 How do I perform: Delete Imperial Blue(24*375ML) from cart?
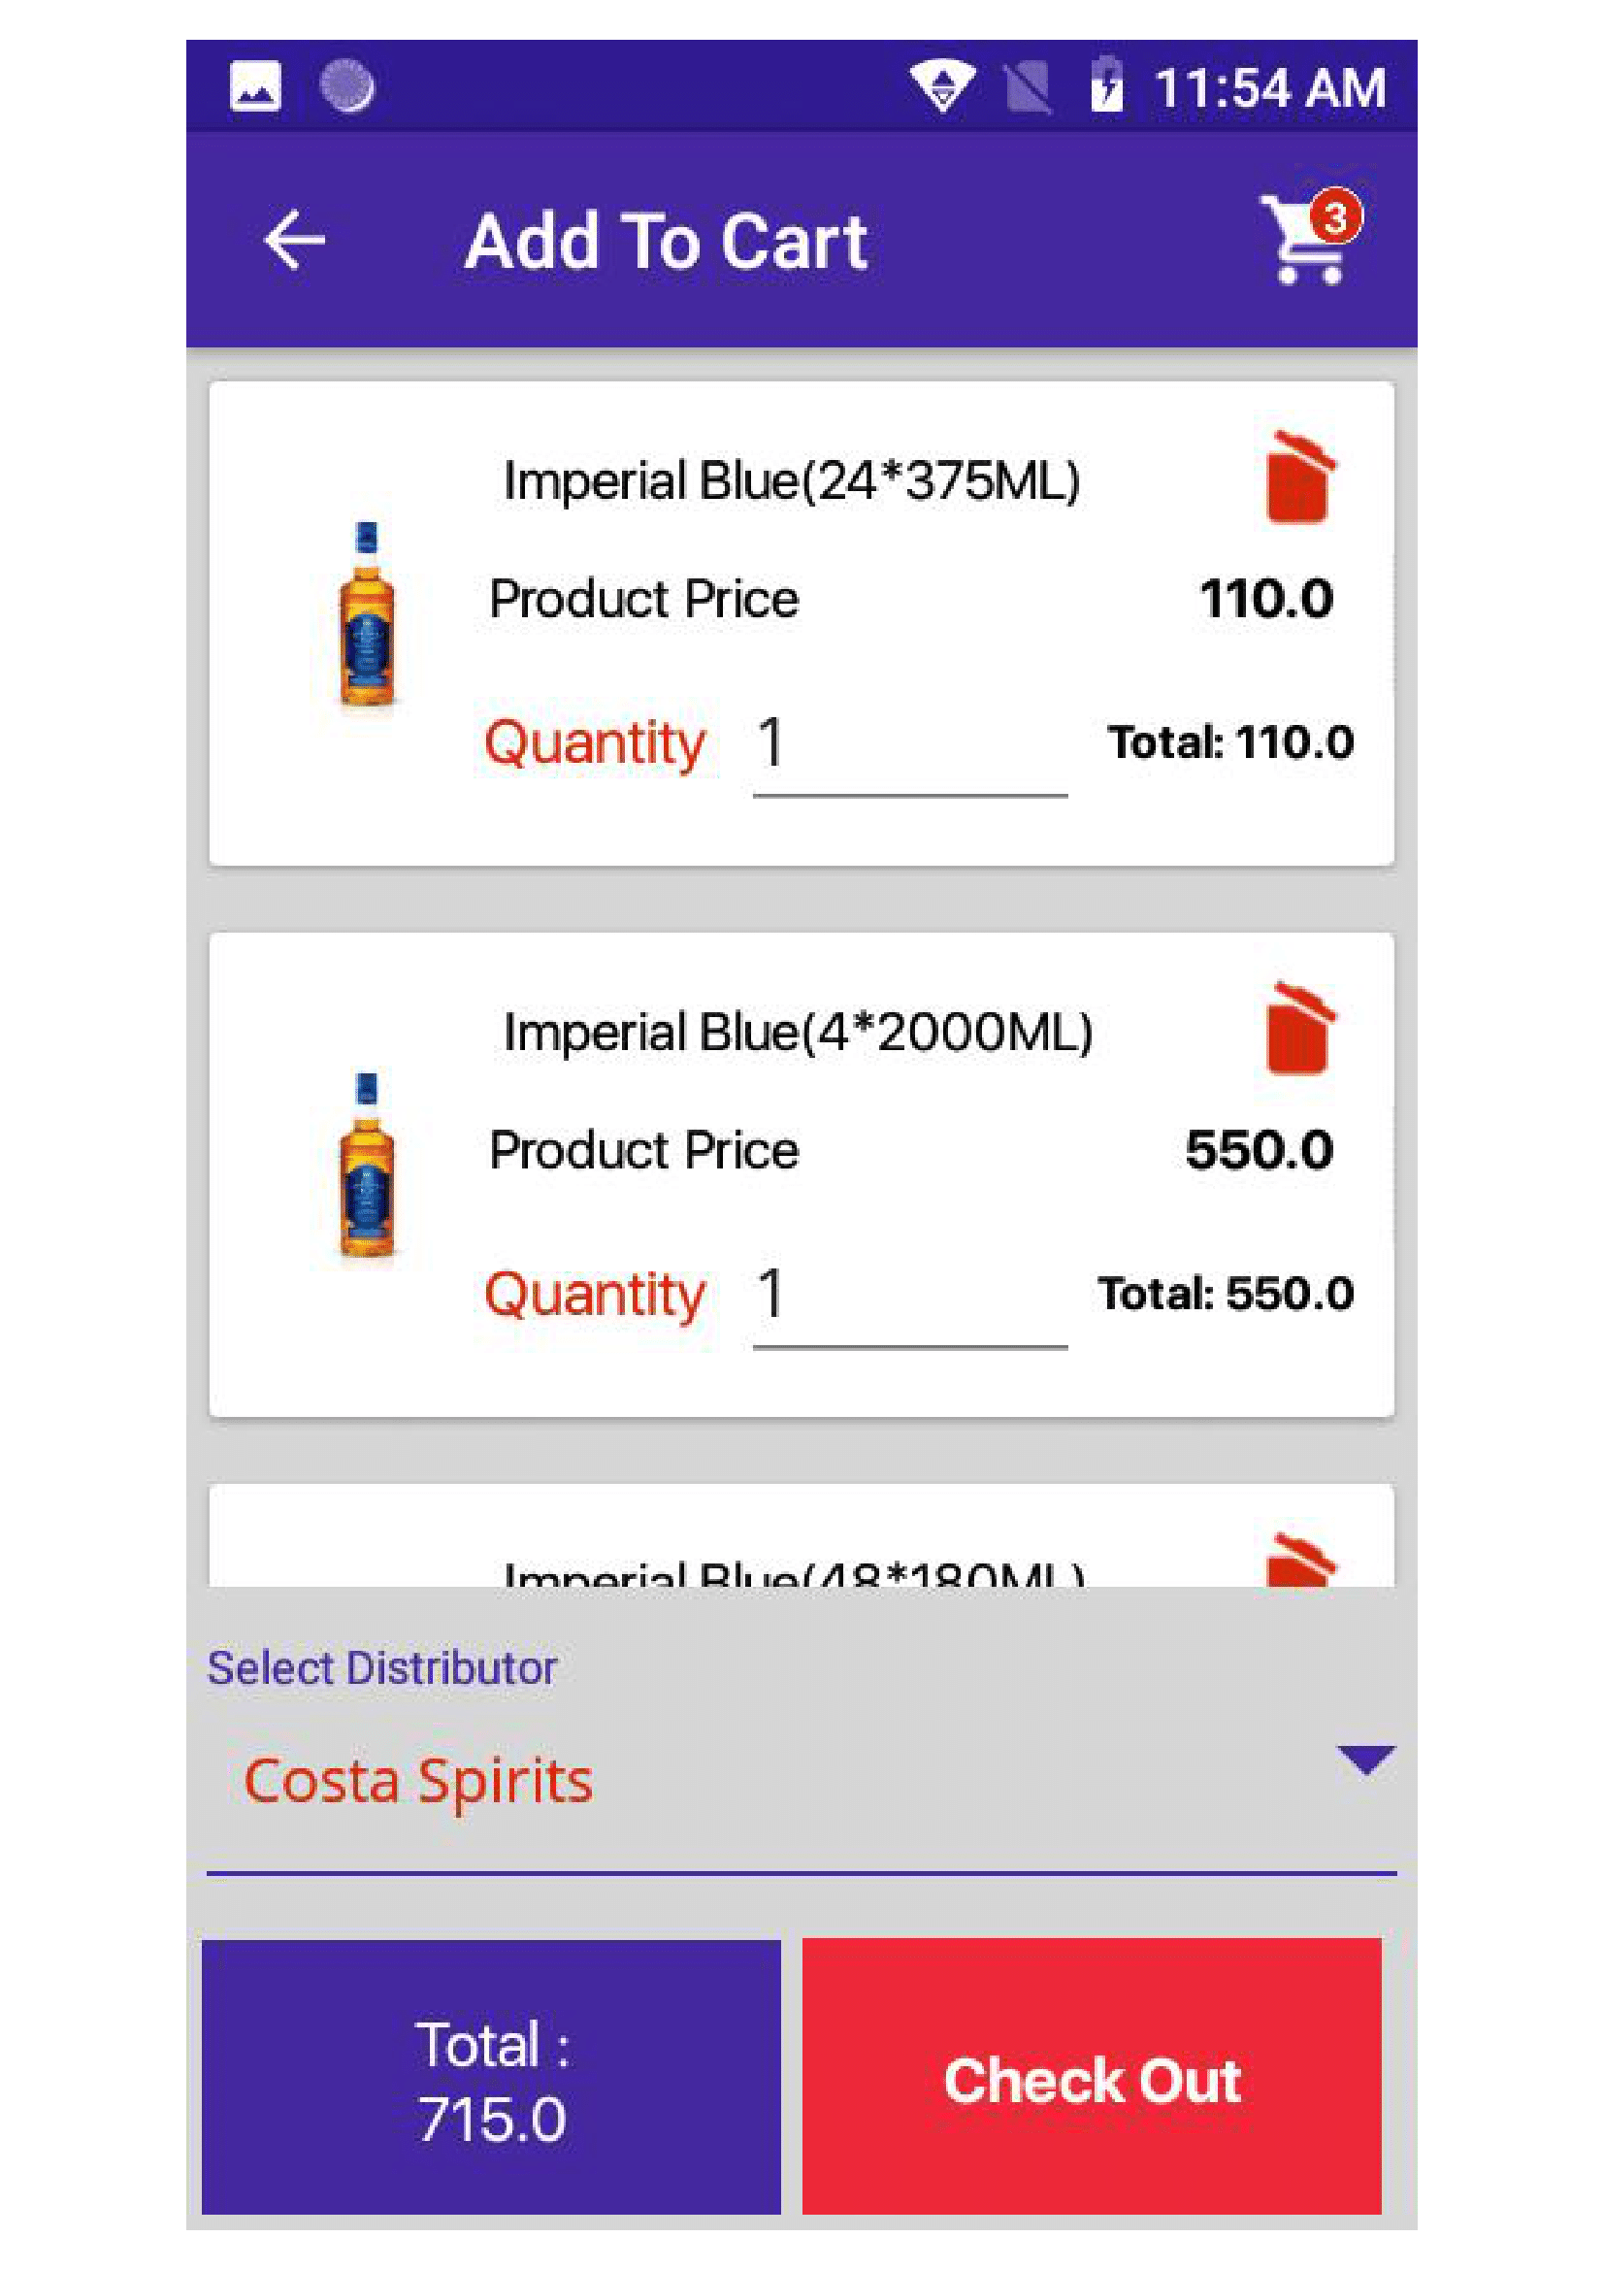click(x=1298, y=477)
